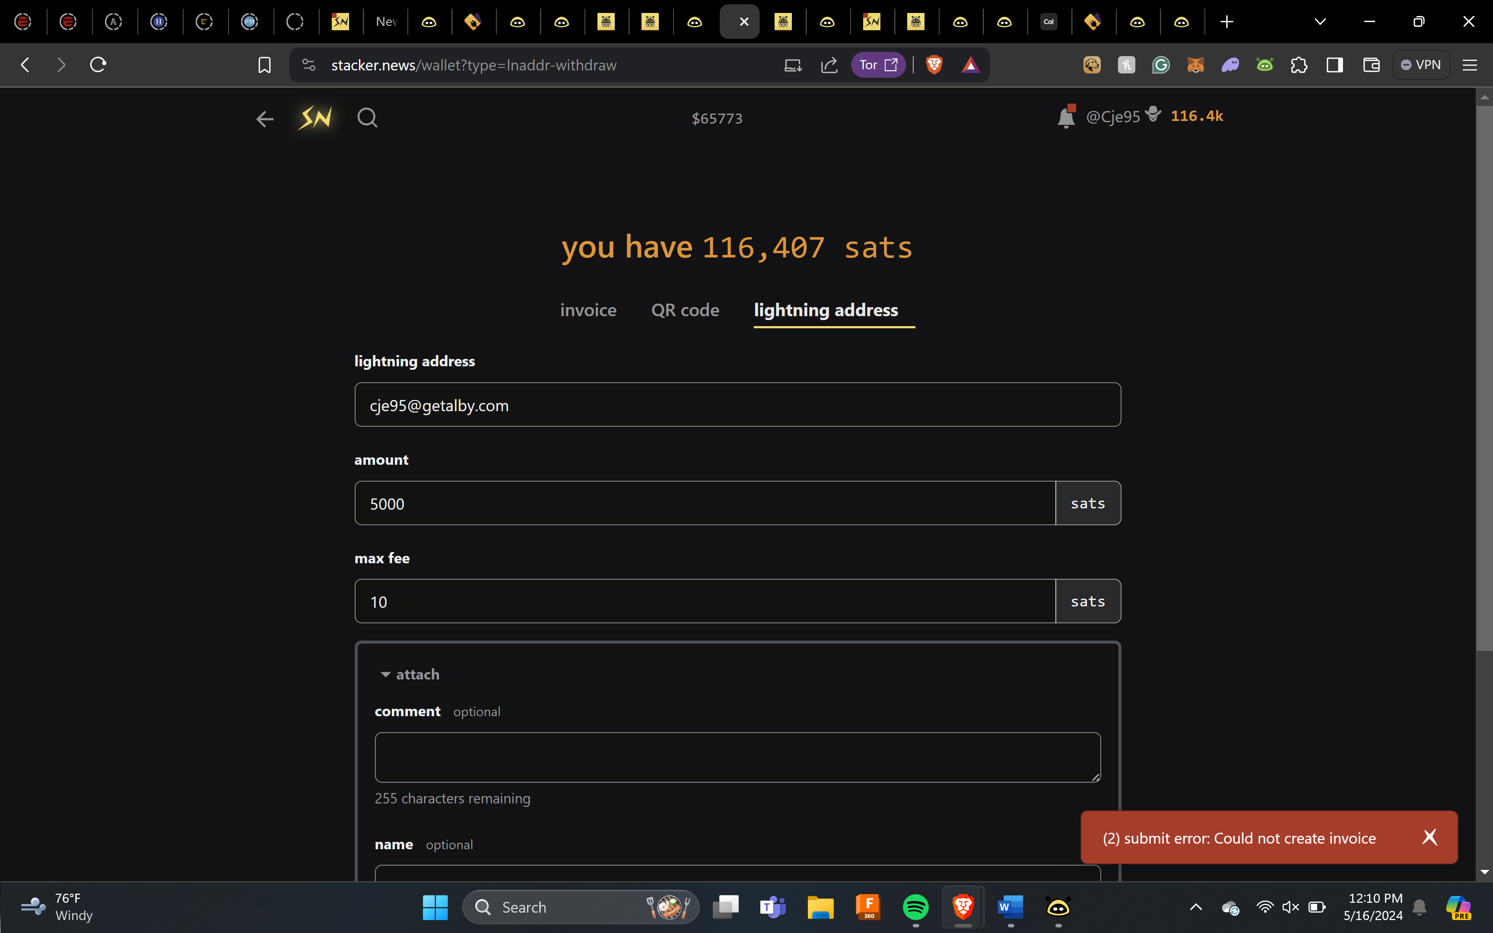Expand the system tray hidden icons

tap(1196, 907)
